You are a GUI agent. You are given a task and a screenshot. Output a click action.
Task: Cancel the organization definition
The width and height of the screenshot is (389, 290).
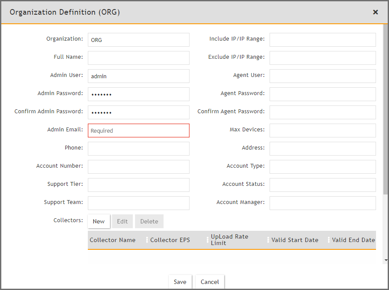(210, 282)
